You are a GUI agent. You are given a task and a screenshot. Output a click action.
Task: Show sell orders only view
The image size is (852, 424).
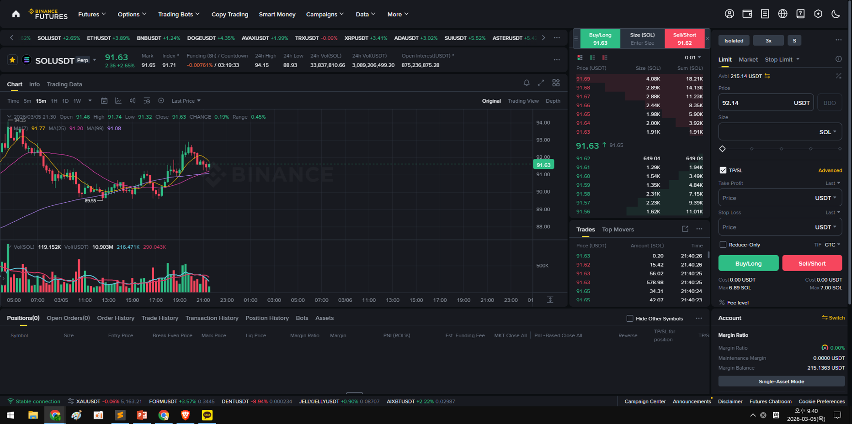[x=605, y=58]
